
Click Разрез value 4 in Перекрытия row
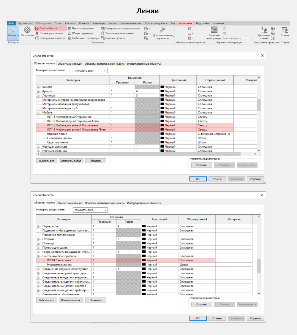coord(129,226)
